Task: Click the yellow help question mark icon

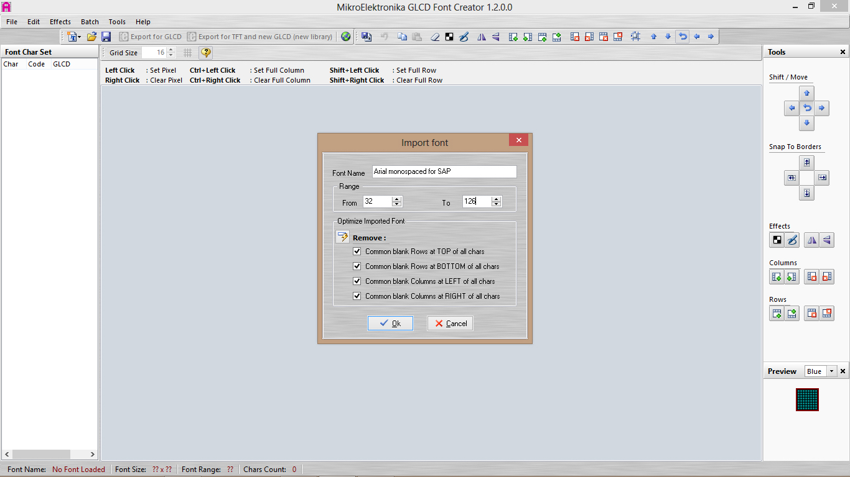Action: pos(206,53)
